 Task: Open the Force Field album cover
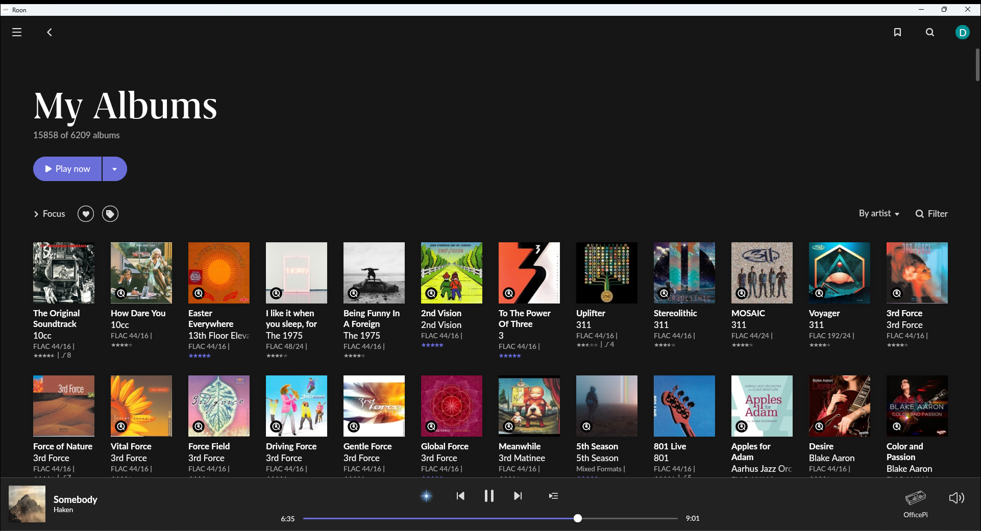point(219,406)
